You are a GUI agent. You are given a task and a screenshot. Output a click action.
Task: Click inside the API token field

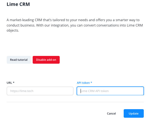pos(110,91)
